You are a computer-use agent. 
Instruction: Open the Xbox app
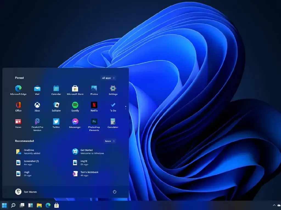[x=37, y=107]
